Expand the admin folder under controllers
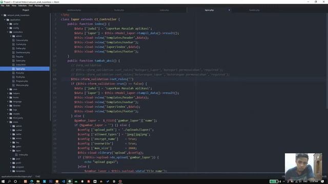 coord(11,36)
